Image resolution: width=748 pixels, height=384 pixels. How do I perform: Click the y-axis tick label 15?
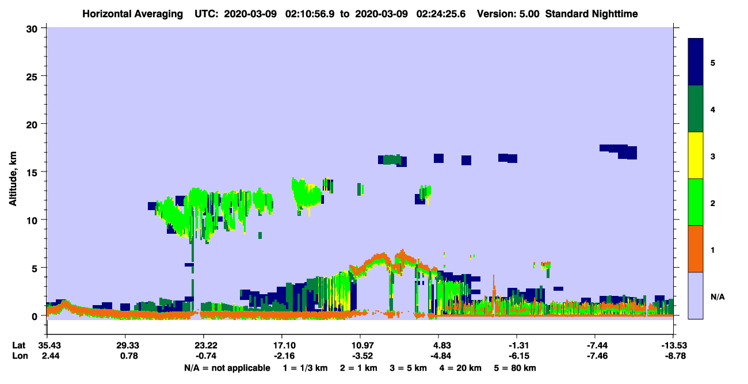pyautogui.click(x=33, y=172)
